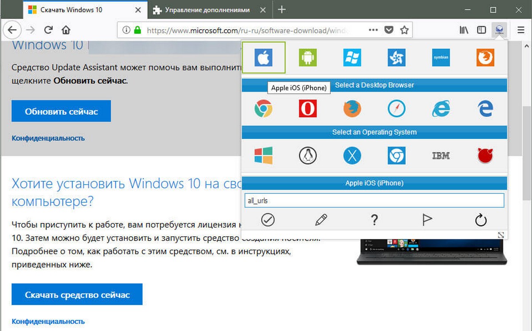
Task: Select Linux penguin operating system
Action: coord(308,156)
